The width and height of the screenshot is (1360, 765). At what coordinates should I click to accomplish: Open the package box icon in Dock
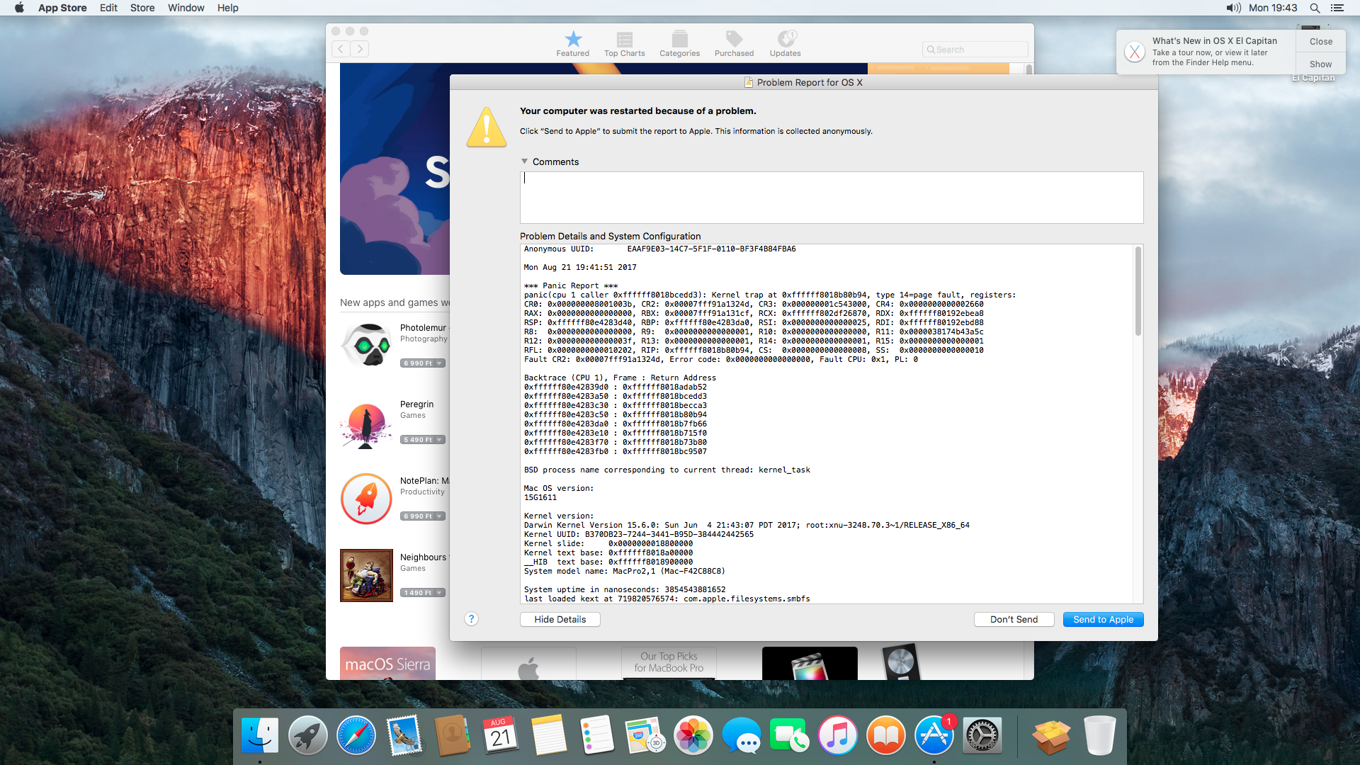tap(1051, 735)
